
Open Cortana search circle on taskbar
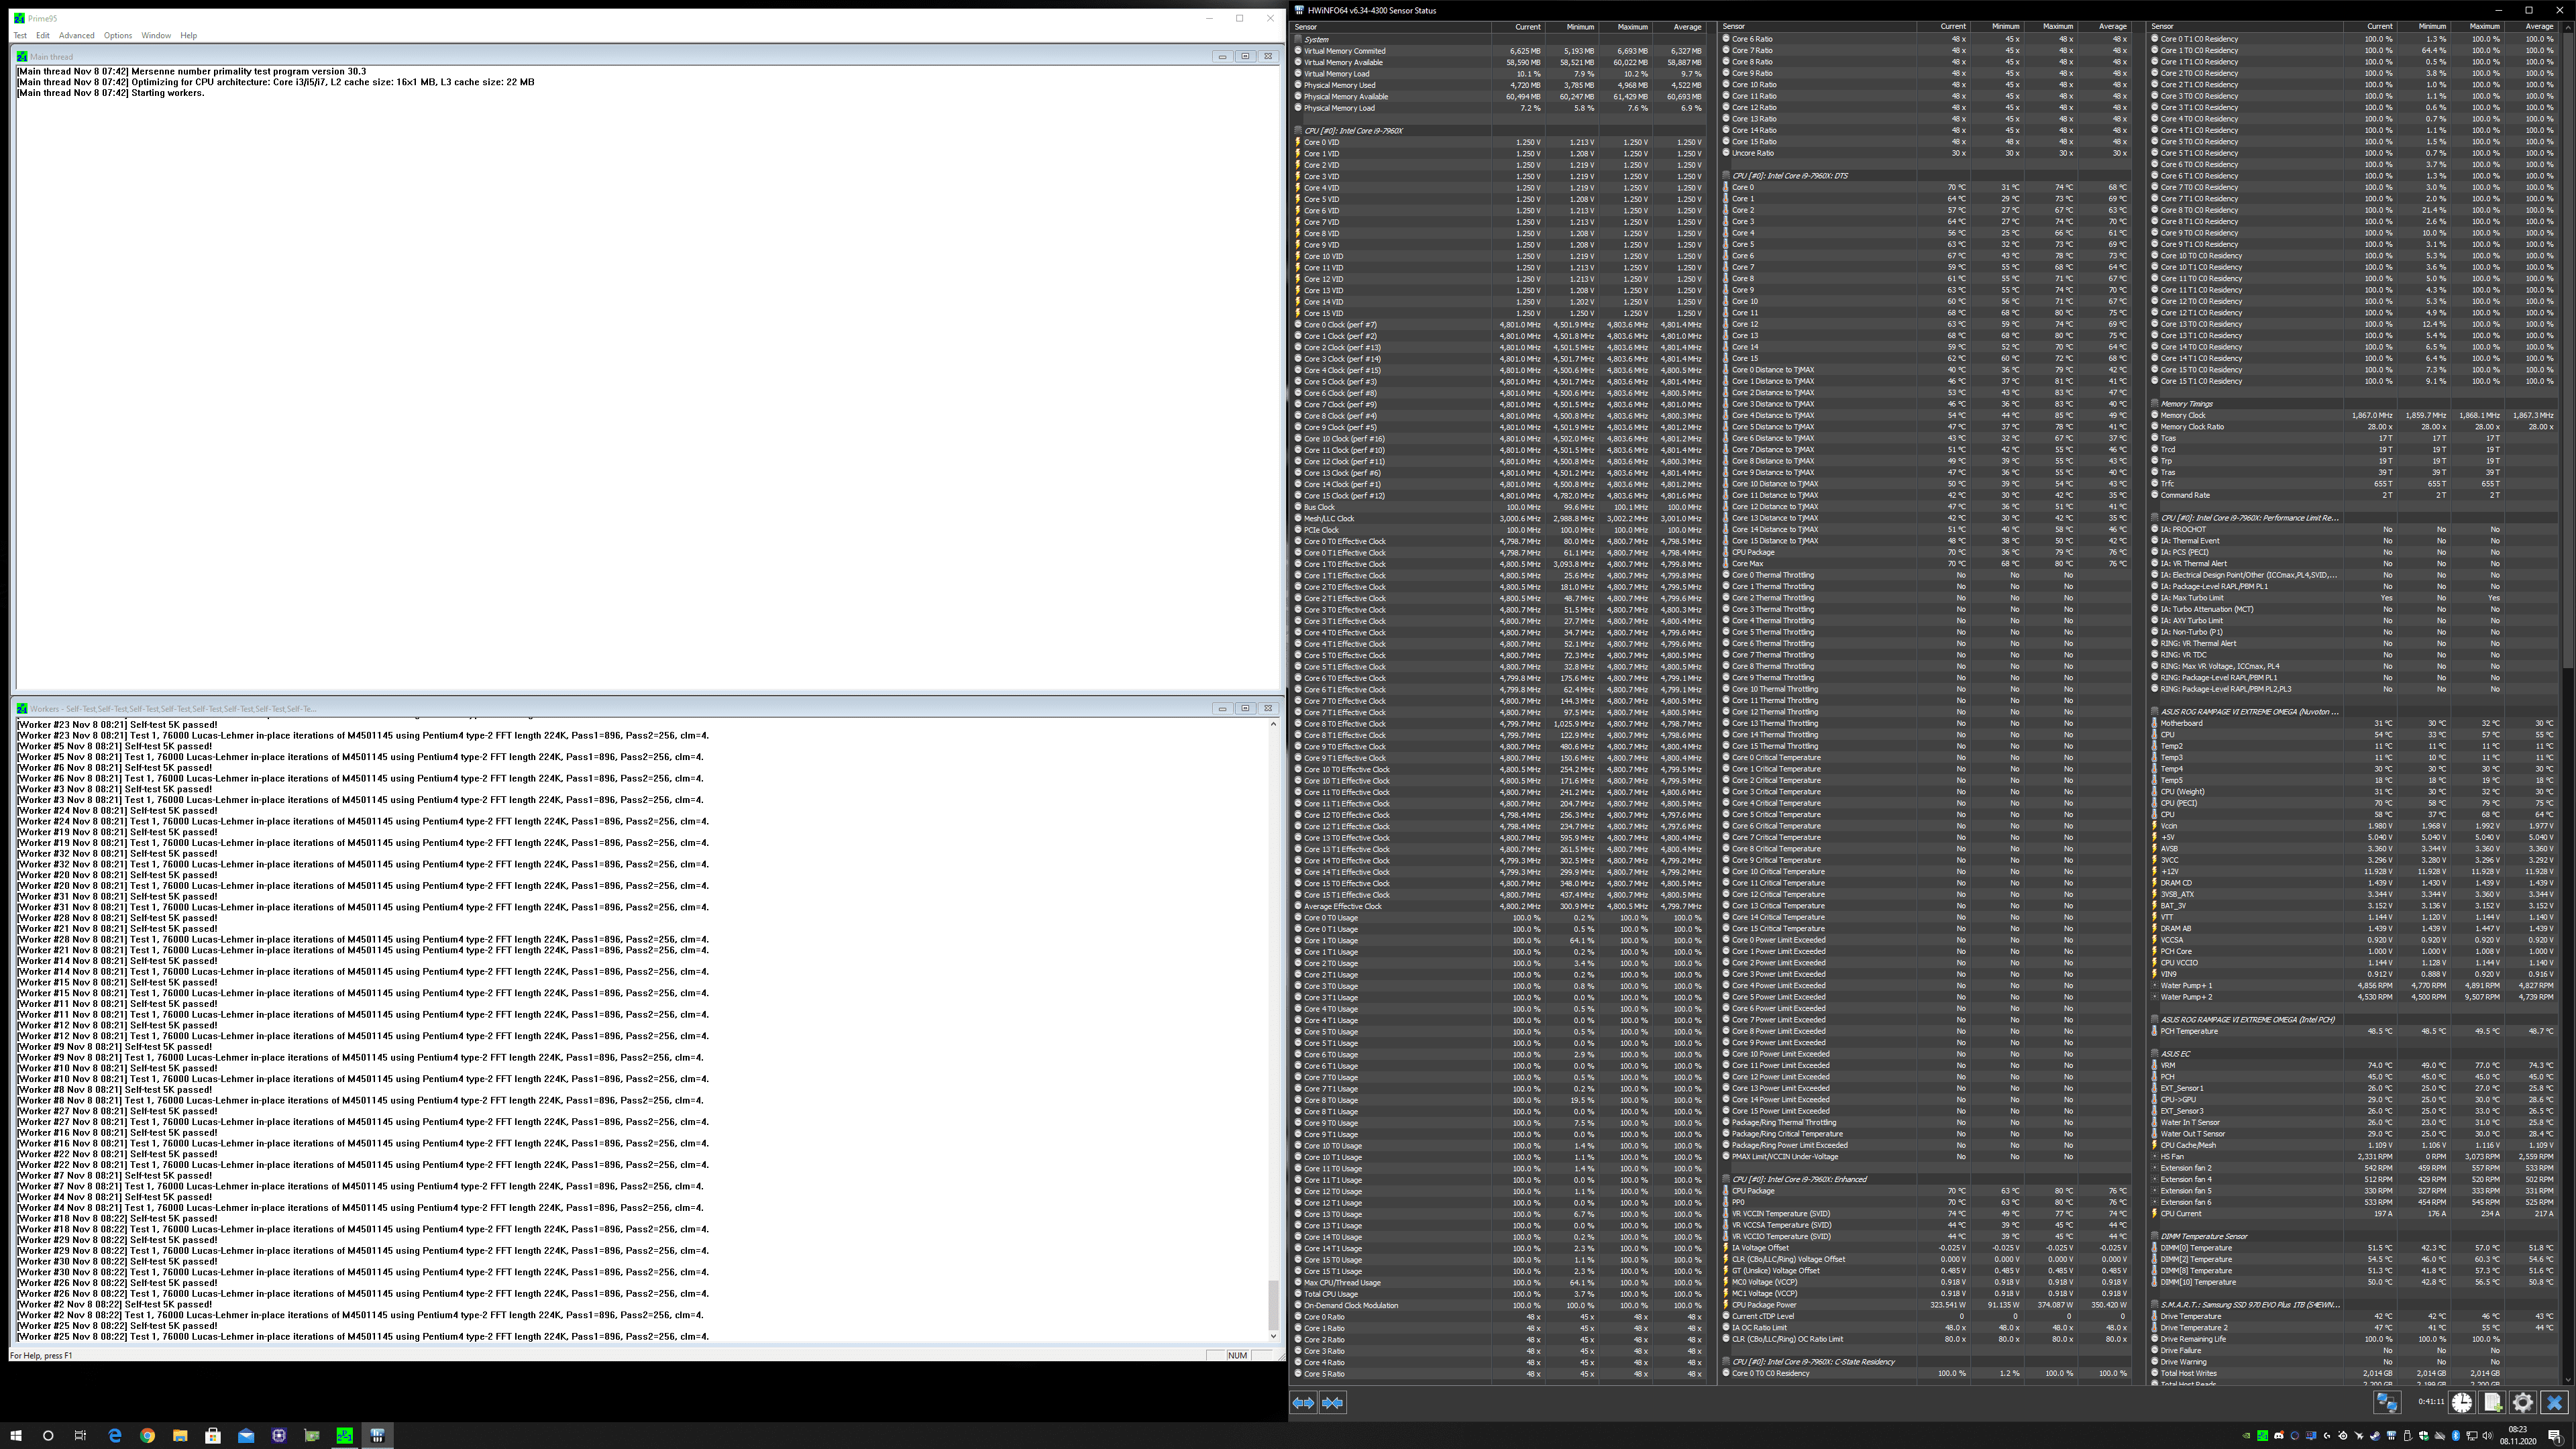point(48,1435)
